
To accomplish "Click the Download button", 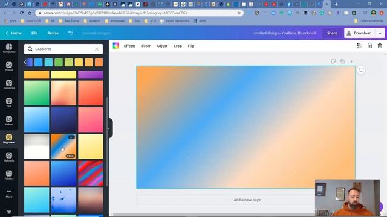I will [x=360, y=33].
